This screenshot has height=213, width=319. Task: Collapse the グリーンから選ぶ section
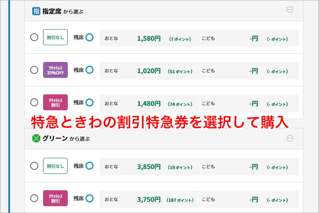[290, 138]
